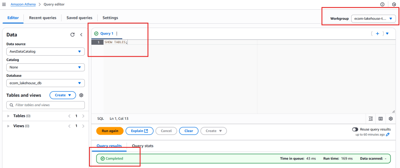The image size is (400, 168).
Task: Open the info panel icon
Action: (382, 4)
